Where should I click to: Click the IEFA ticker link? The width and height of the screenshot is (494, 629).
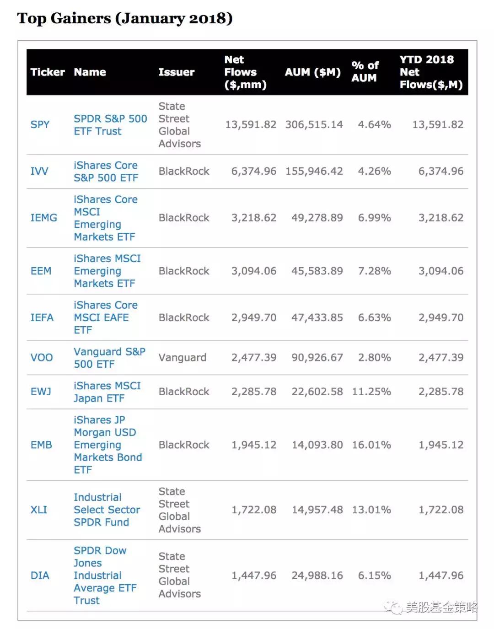point(42,317)
